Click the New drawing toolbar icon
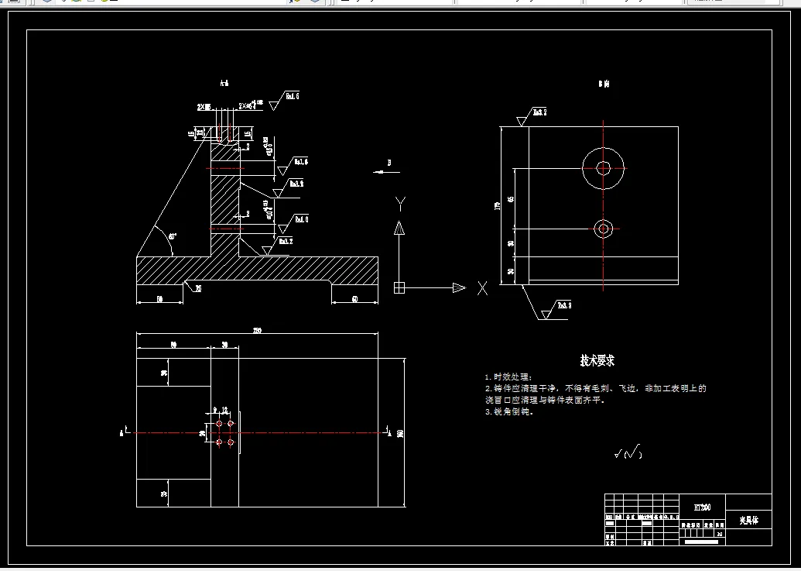The width and height of the screenshot is (801, 571). 6,3
